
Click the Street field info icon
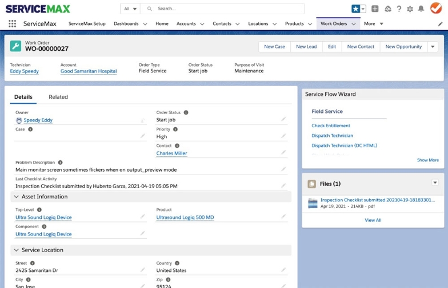(x=32, y=263)
